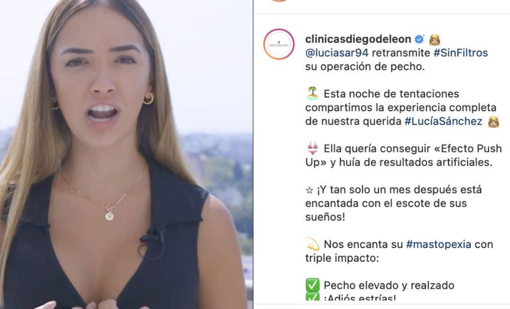Click the 'su operación de pecho' caption line
The height and width of the screenshot is (309, 510).
click(x=365, y=67)
